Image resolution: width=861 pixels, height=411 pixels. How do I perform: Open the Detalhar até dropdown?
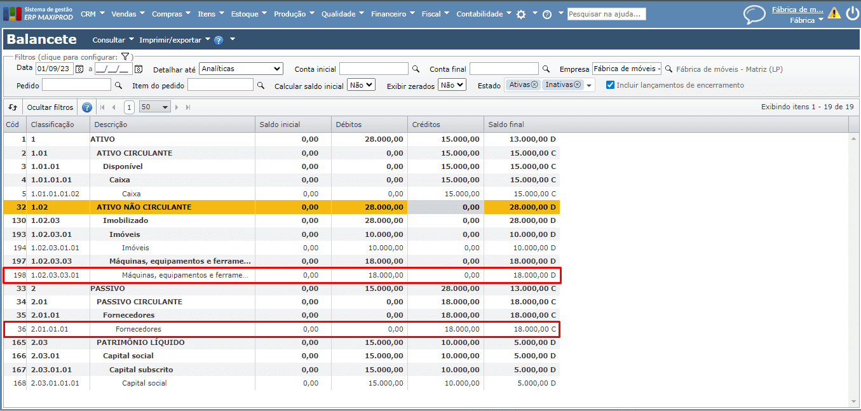241,69
